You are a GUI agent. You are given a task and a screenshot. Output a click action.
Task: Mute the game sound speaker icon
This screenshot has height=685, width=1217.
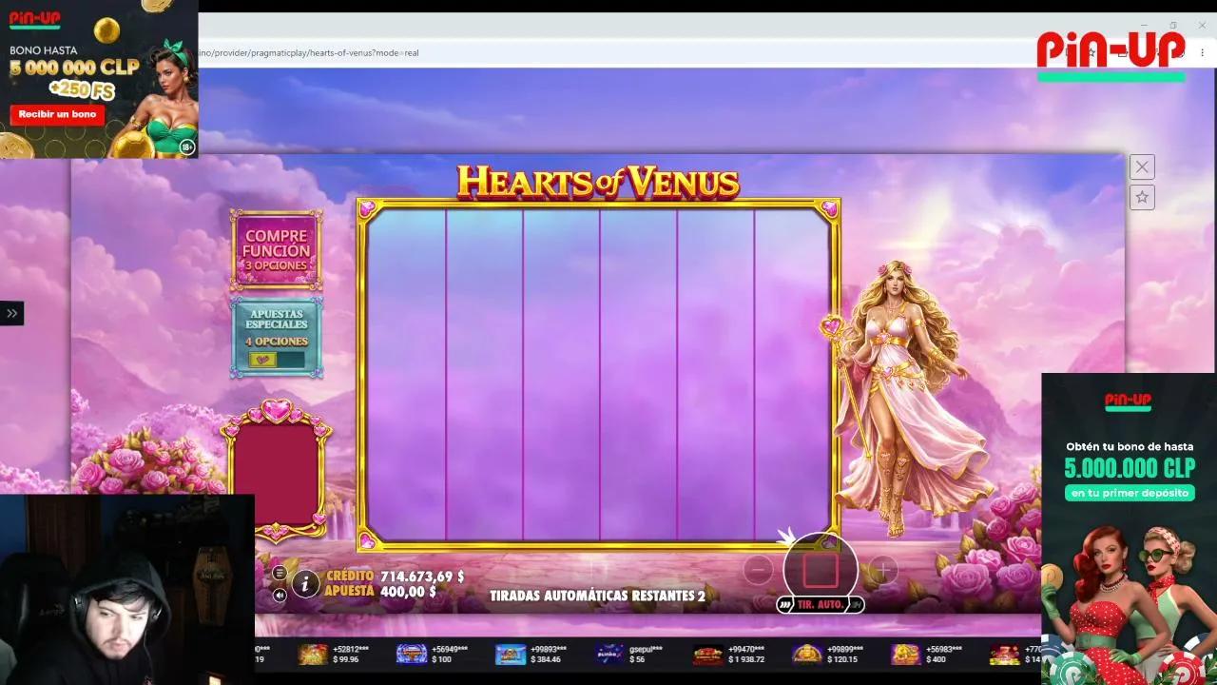[279, 596]
